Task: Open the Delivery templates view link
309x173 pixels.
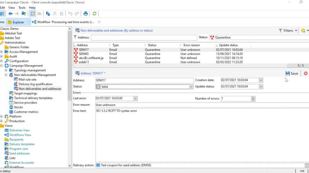Action: [x=22, y=144]
